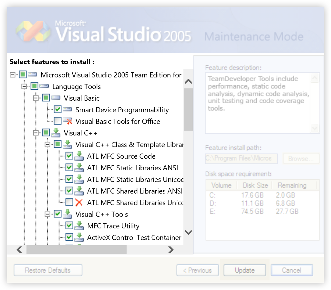The image size is (331, 290).
Task: Click the drive icon beside Visual Basic
Action: 56,98
